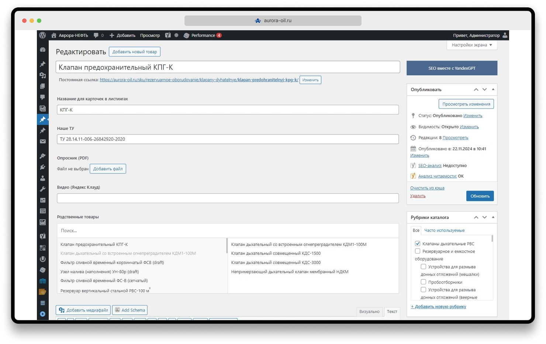The image size is (546, 344).
Task: Click the comments bubble icon in admin bar
Action: [x=96, y=35]
